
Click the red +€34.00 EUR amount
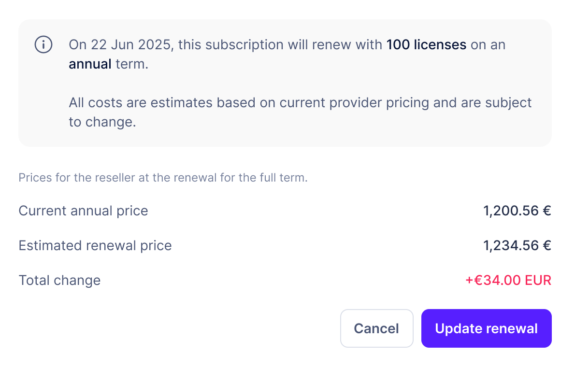click(x=508, y=281)
